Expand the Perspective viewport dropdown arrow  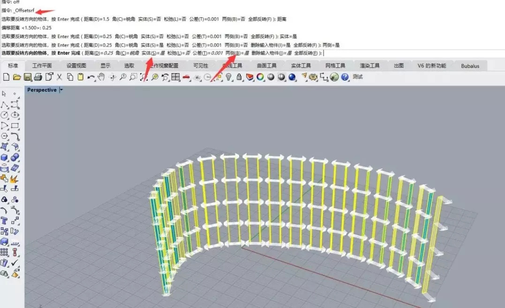click(x=61, y=90)
